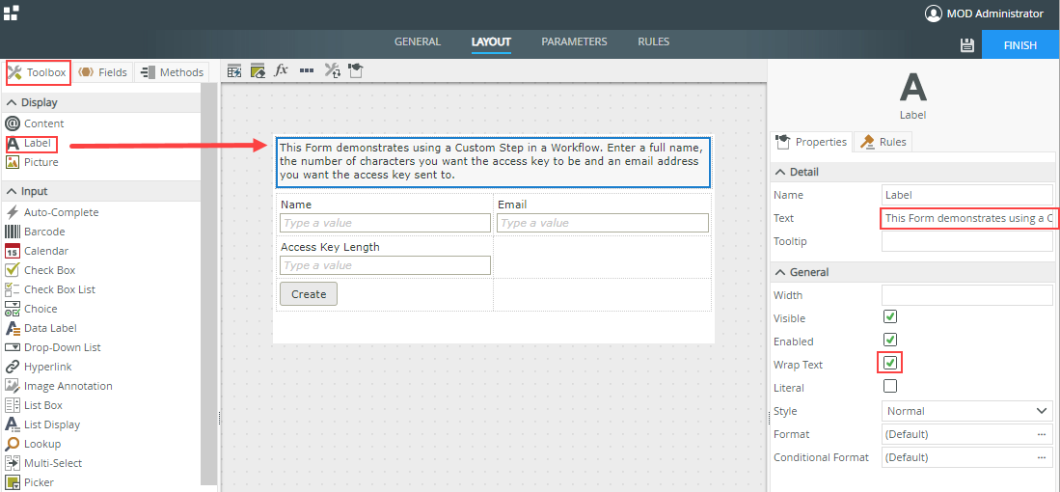
Task: Switch to the LAYOUT tab
Action: pos(491,41)
